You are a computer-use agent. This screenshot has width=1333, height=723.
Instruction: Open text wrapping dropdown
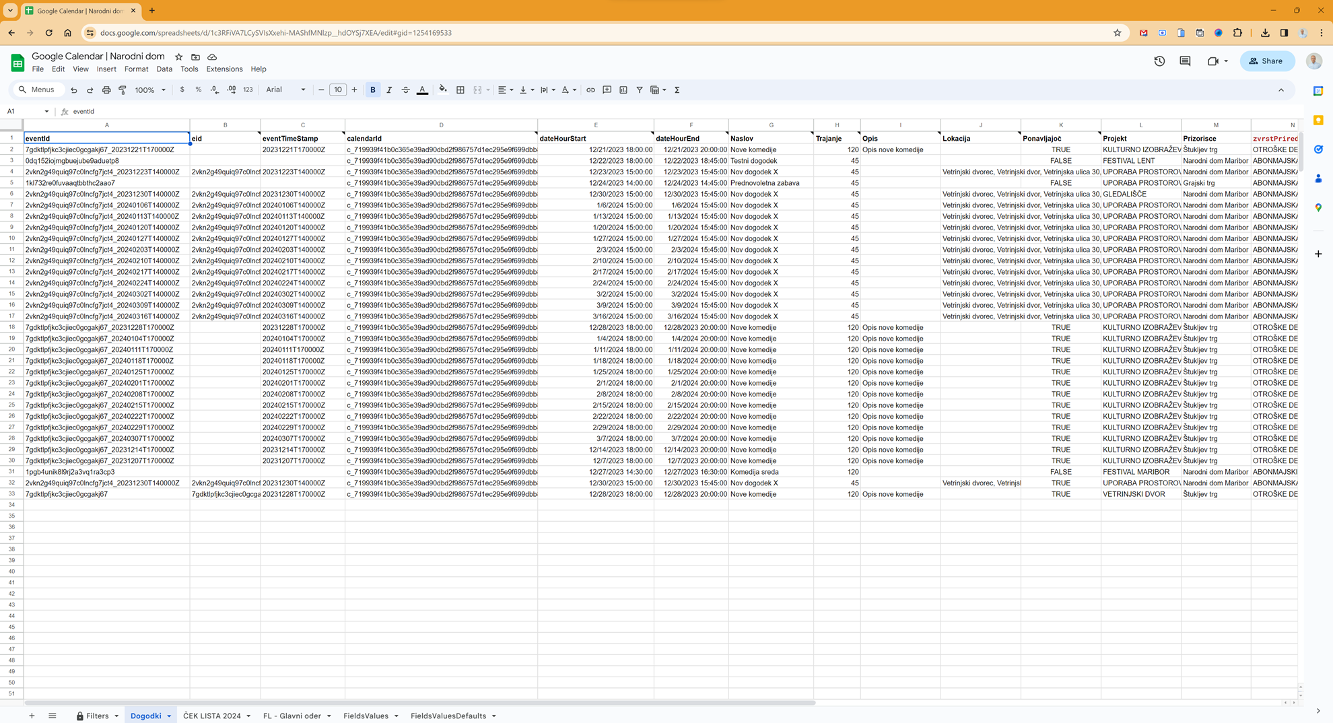(547, 90)
